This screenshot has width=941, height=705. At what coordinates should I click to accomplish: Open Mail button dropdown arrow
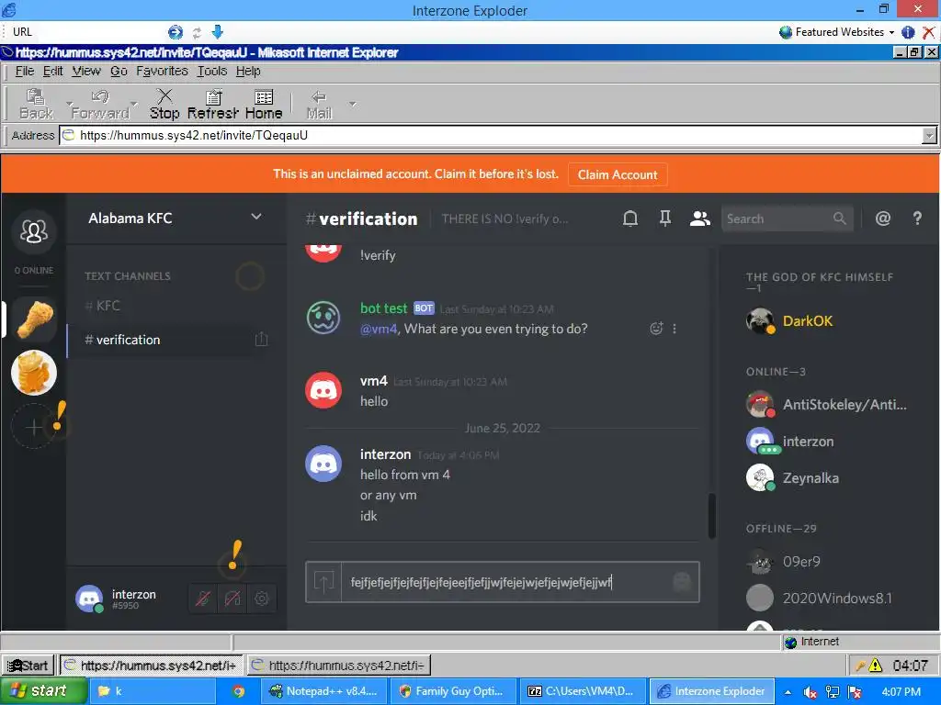coord(353,105)
